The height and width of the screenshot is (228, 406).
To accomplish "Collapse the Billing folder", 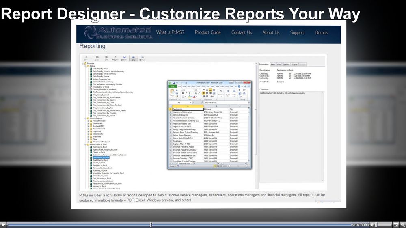I will tap(85, 66).
